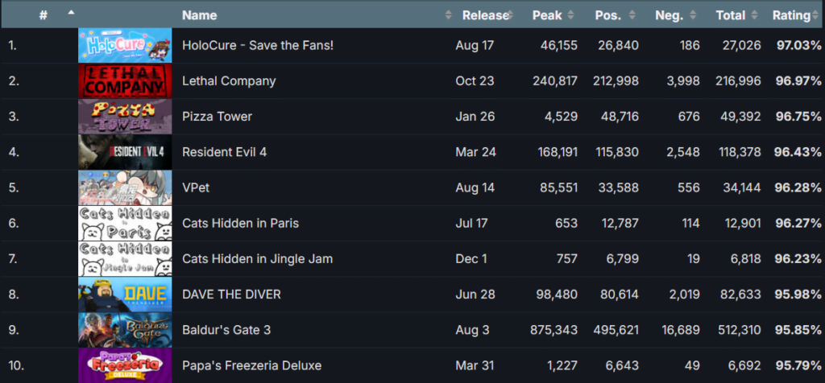Open the DAVE THE DIVER thumbnail
825x383 pixels.
click(x=125, y=294)
